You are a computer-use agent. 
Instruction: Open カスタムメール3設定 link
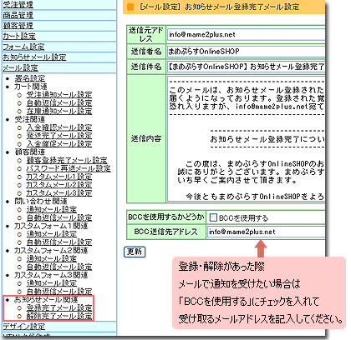[59, 193]
